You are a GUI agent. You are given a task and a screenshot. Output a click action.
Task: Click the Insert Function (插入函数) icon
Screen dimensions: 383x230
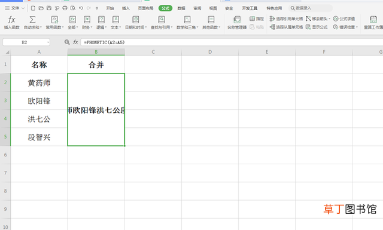(x=11, y=20)
